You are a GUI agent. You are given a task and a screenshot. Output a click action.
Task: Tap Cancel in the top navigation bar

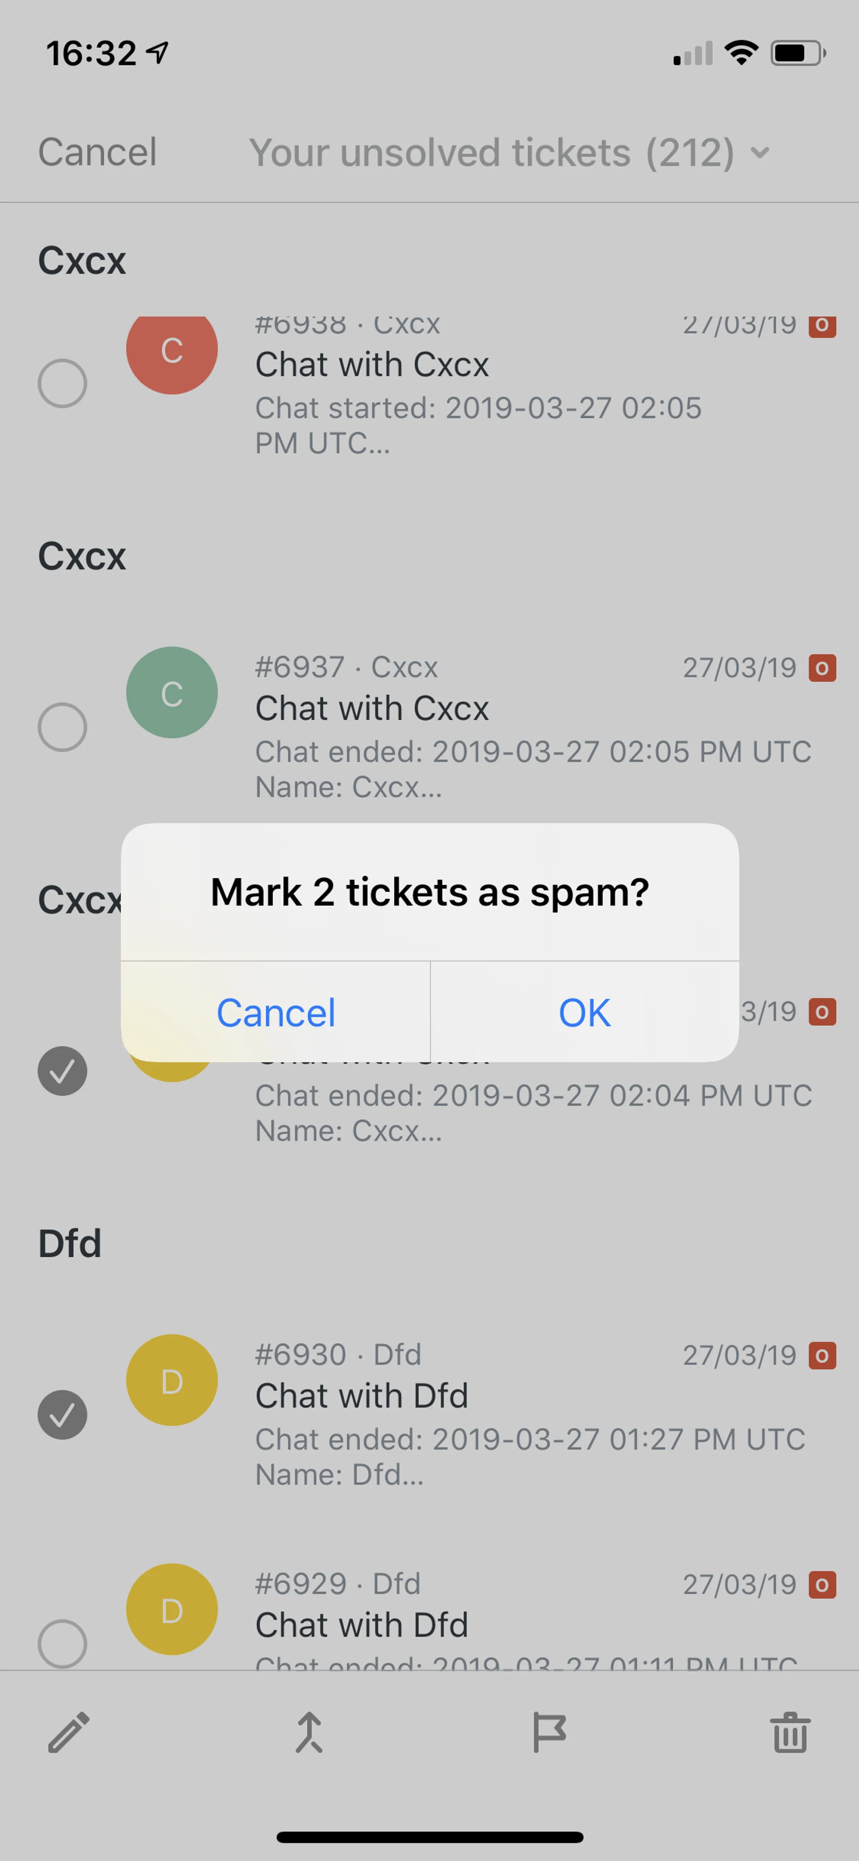point(98,152)
